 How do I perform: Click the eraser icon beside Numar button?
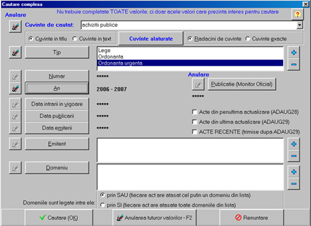(15, 76)
